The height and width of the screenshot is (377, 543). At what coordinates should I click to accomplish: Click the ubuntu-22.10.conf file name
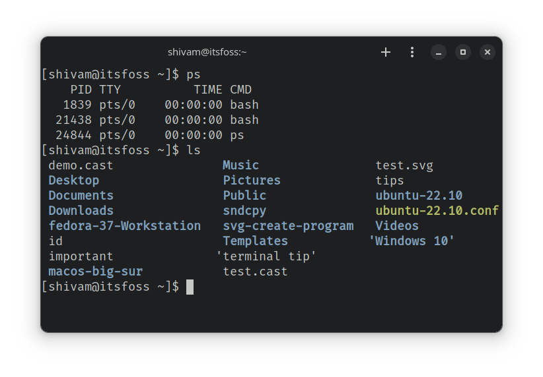tap(437, 210)
